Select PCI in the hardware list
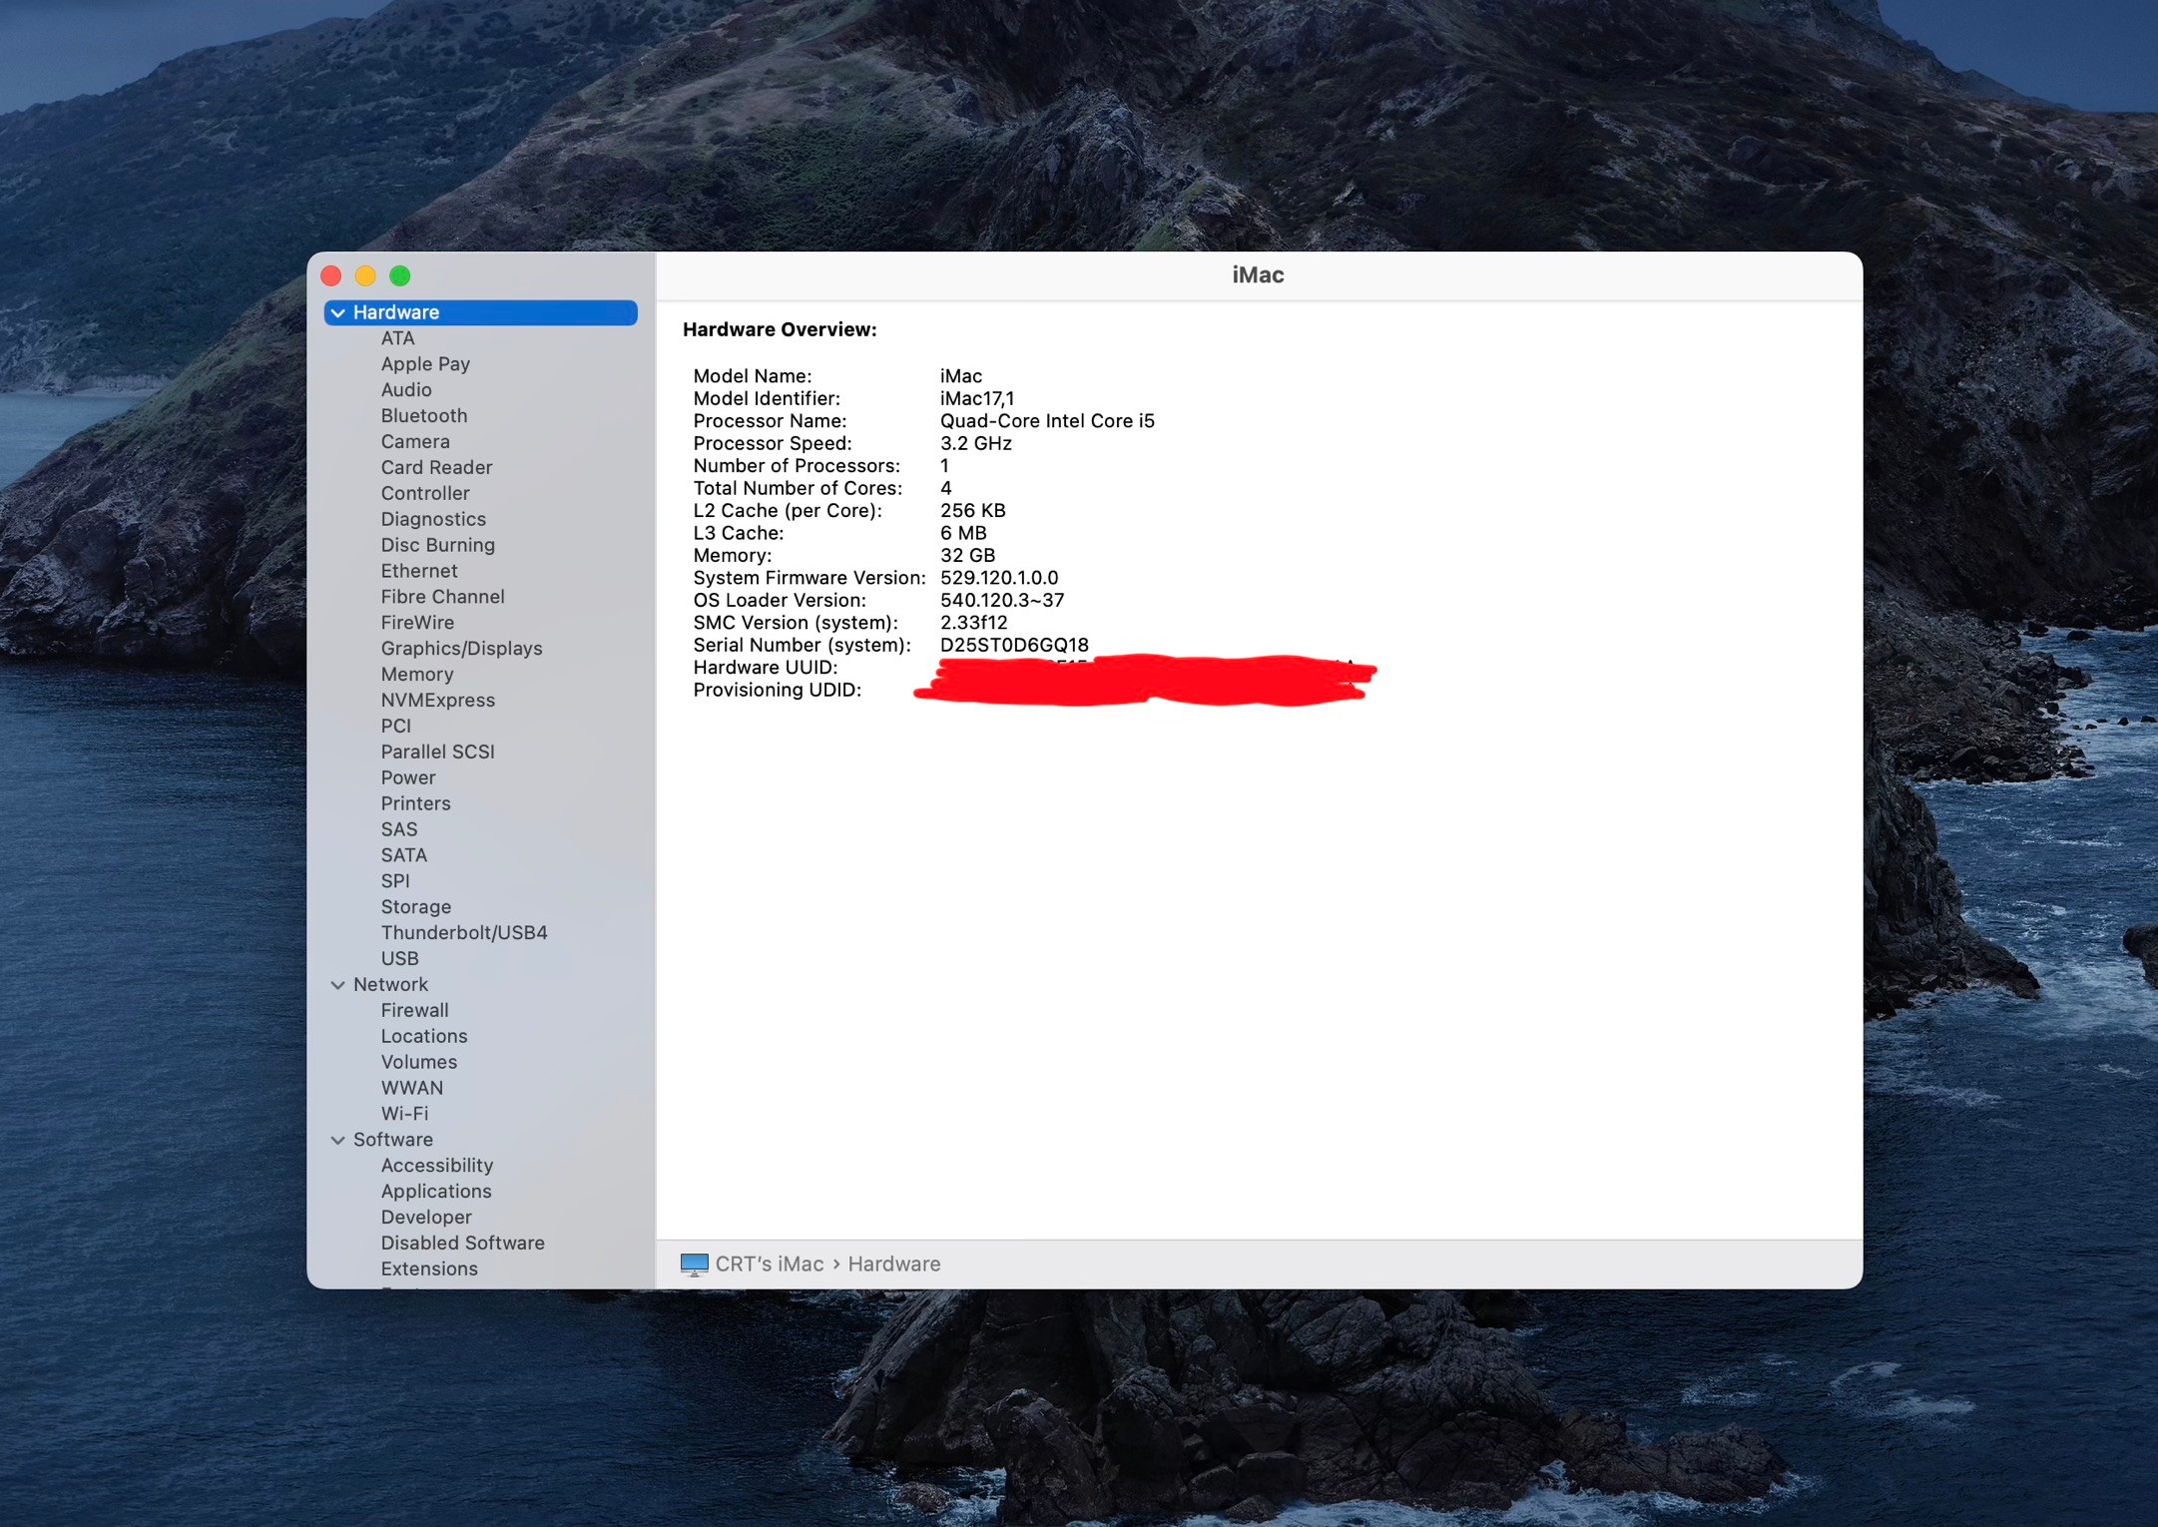2158x1527 pixels. (395, 727)
